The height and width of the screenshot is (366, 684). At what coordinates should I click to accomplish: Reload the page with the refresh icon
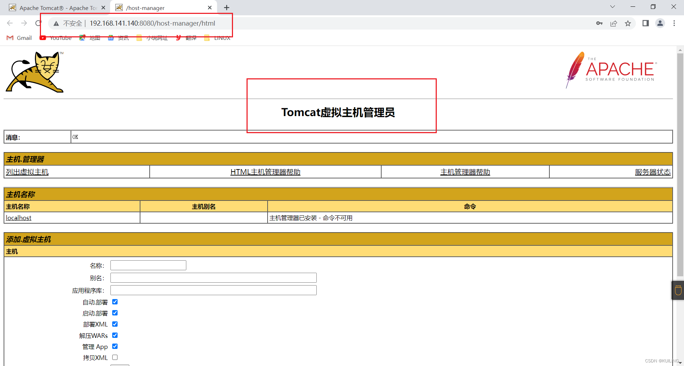pyautogui.click(x=38, y=23)
